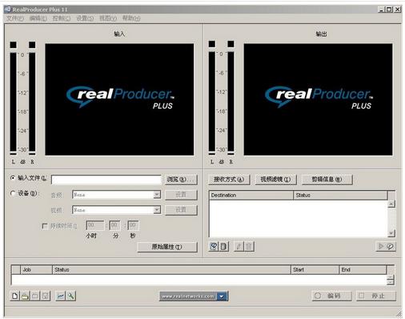Click the edit destination pencil icon
Viewport: 405px width, 319px height.
pos(239,246)
